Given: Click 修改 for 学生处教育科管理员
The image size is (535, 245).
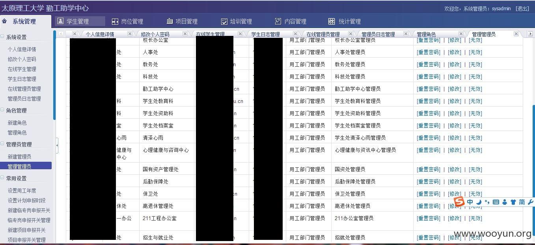Looking at the screenshot, I should [x=455, y=101].
